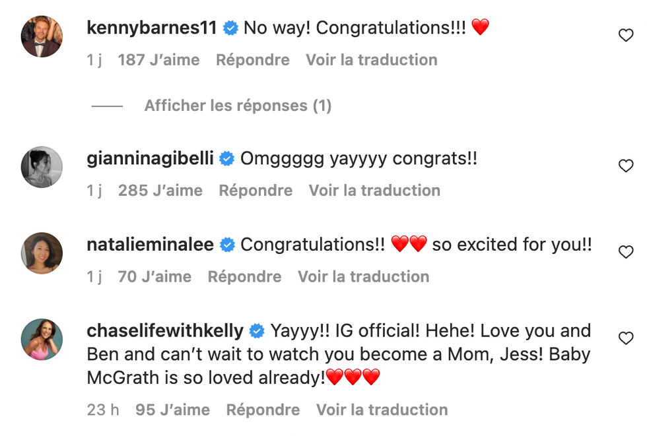Open the username kennybarnes11
This screenshot has height=436, width=647.
point(152,28)
